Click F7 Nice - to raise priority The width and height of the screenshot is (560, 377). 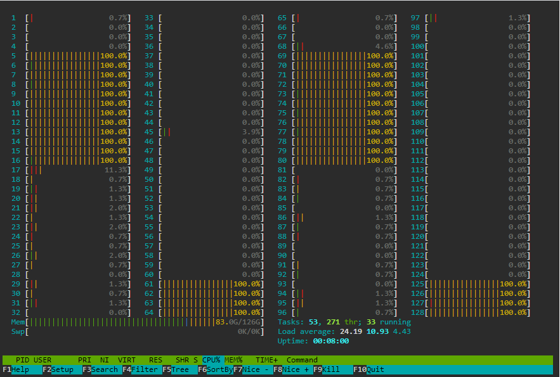click(x=253, y=369)
